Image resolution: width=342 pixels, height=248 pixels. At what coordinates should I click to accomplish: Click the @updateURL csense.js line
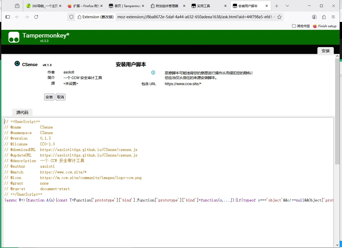point(71,155)
